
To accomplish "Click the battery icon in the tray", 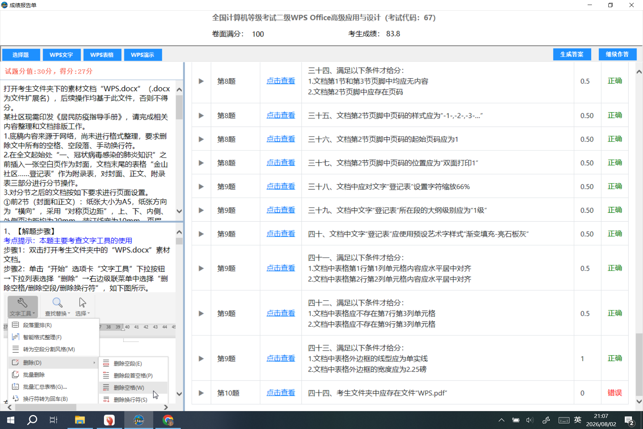I will click(516, 420).
